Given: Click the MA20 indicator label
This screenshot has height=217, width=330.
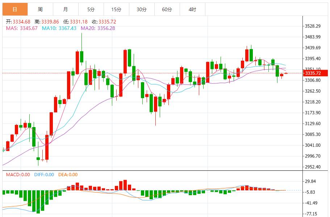Looking at the screenshot, I should [x=98, y=28].
